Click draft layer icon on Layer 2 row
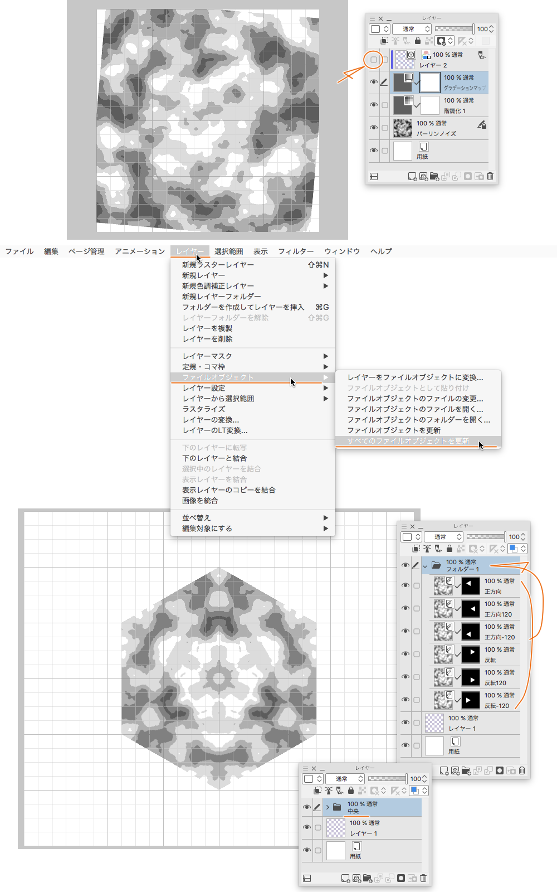The image size is (557, 892). coord(482,55)
